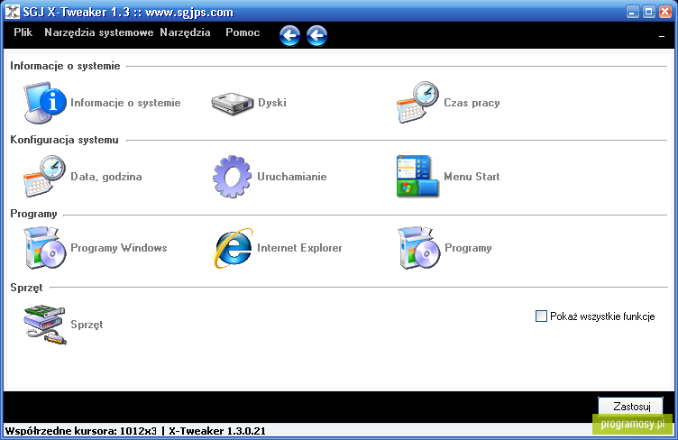Image resolution: width=678 pixels, height=440 pixels.
Task: Open the Pomoc menu
Action: [243, 32]
